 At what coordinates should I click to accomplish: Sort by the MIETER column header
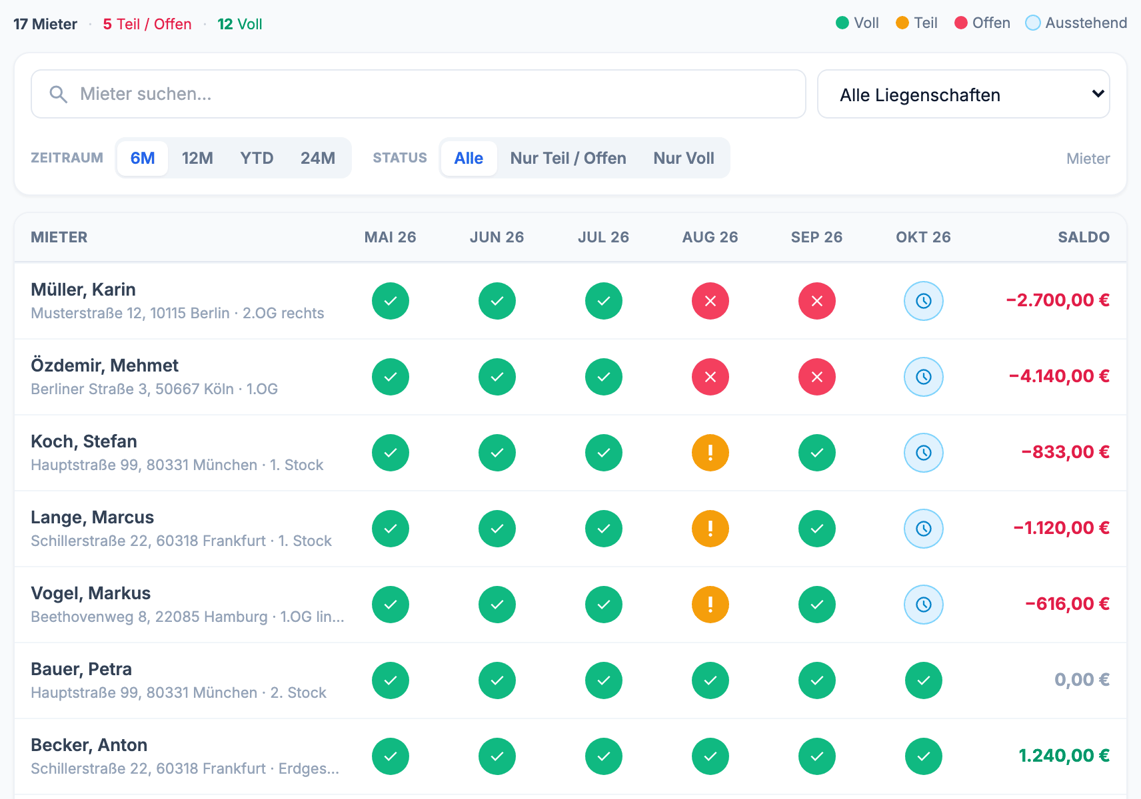coord(59,237)
